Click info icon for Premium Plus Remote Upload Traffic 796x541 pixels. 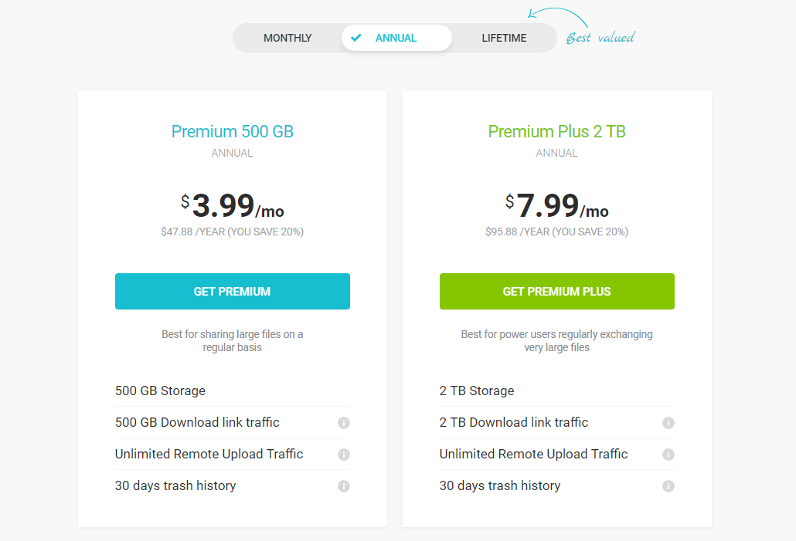tap(668, 455)
